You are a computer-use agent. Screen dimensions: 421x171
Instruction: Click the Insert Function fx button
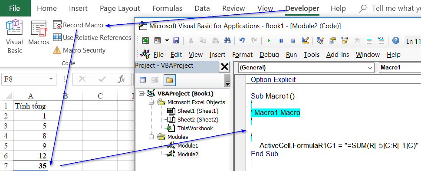[x=122, y=79]
